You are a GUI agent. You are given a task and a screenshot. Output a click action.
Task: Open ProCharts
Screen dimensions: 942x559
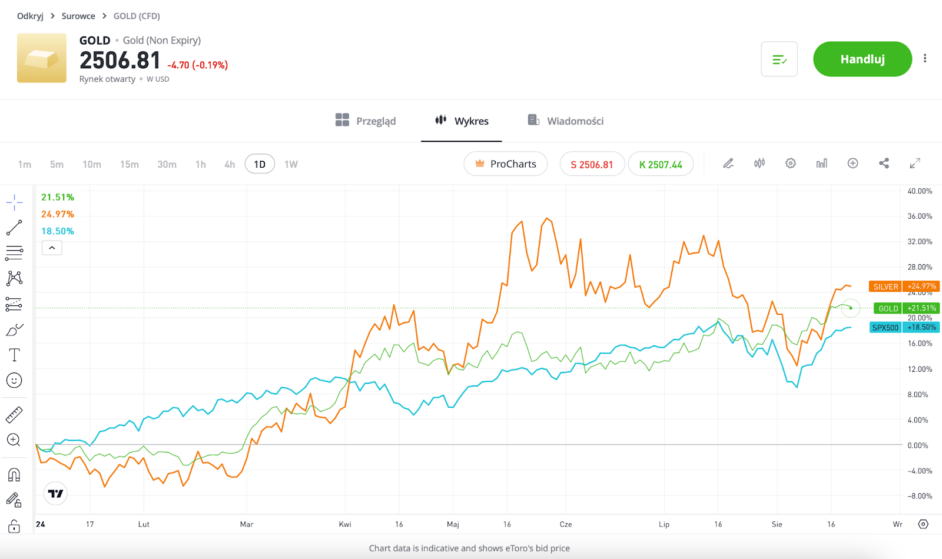tap(506, 164)
